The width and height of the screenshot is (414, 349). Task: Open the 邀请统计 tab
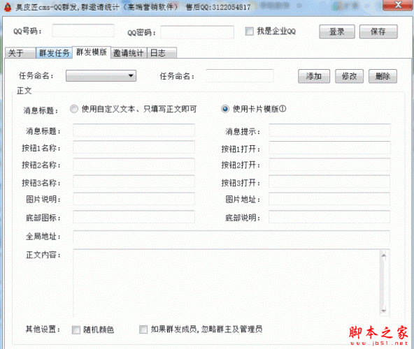coord(129,53)
